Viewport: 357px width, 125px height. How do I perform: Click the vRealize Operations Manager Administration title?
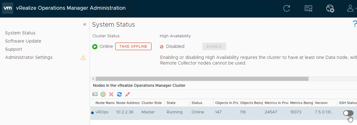pyautogui.click(x=71, y=8)
